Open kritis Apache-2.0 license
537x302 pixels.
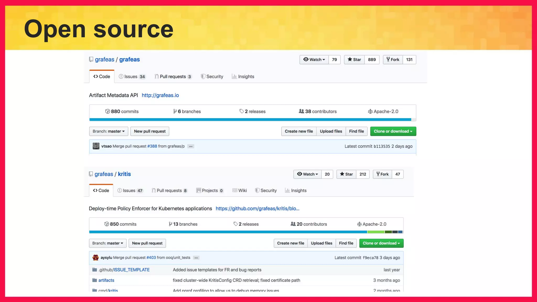(372, 224)
